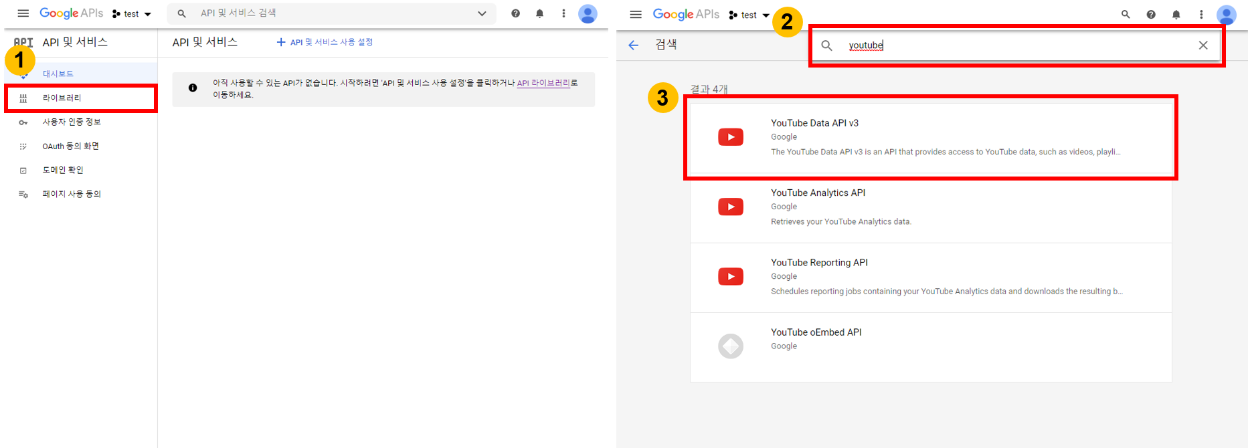Screen dimensions: 1248x448
Task: Open the three-dot more menu in the right window
Action: tap(1201, 14)
